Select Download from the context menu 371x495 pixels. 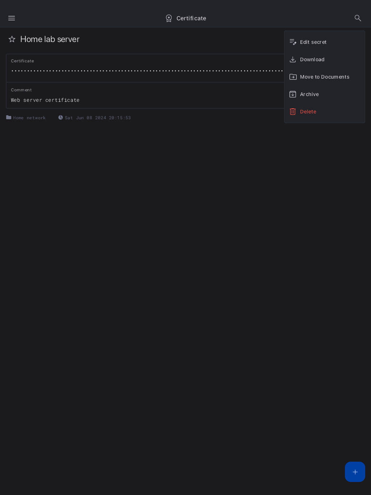tap(325, 59)
